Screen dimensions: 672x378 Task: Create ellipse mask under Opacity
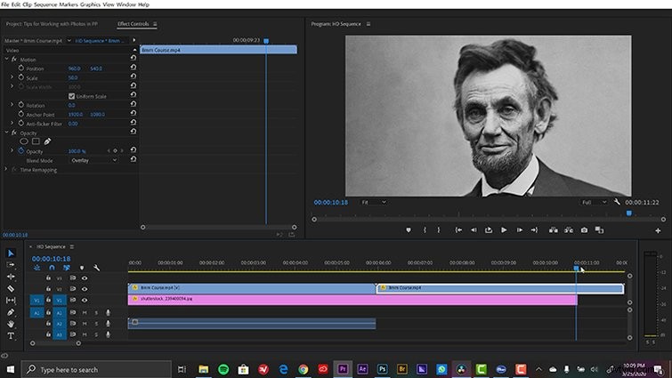23,141
